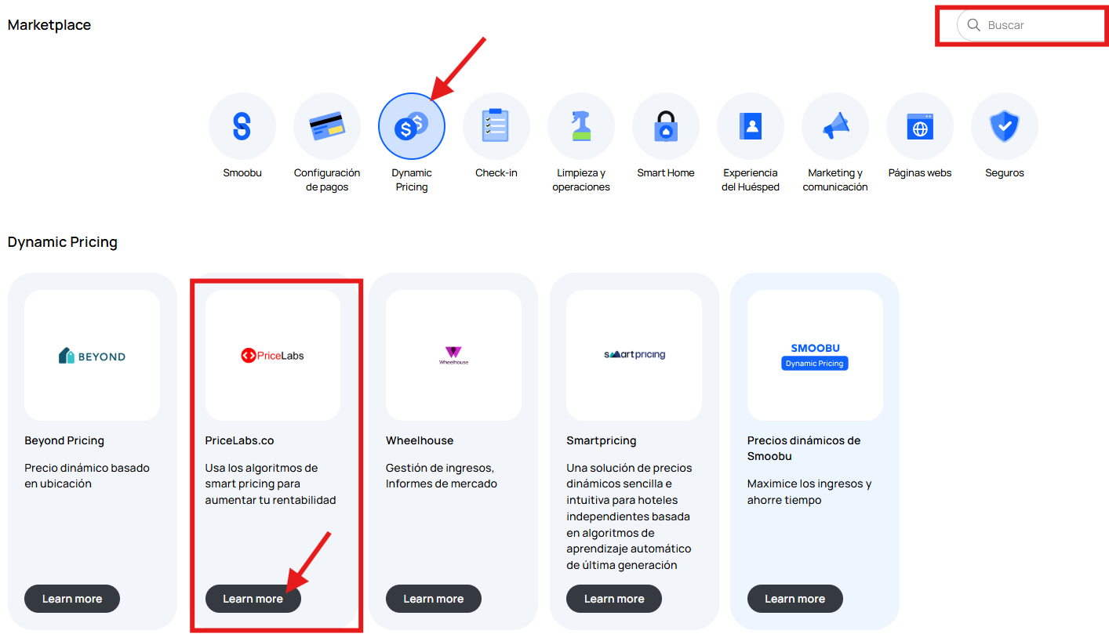Click the Smartpricing logo thumbnail

[634, 355]
